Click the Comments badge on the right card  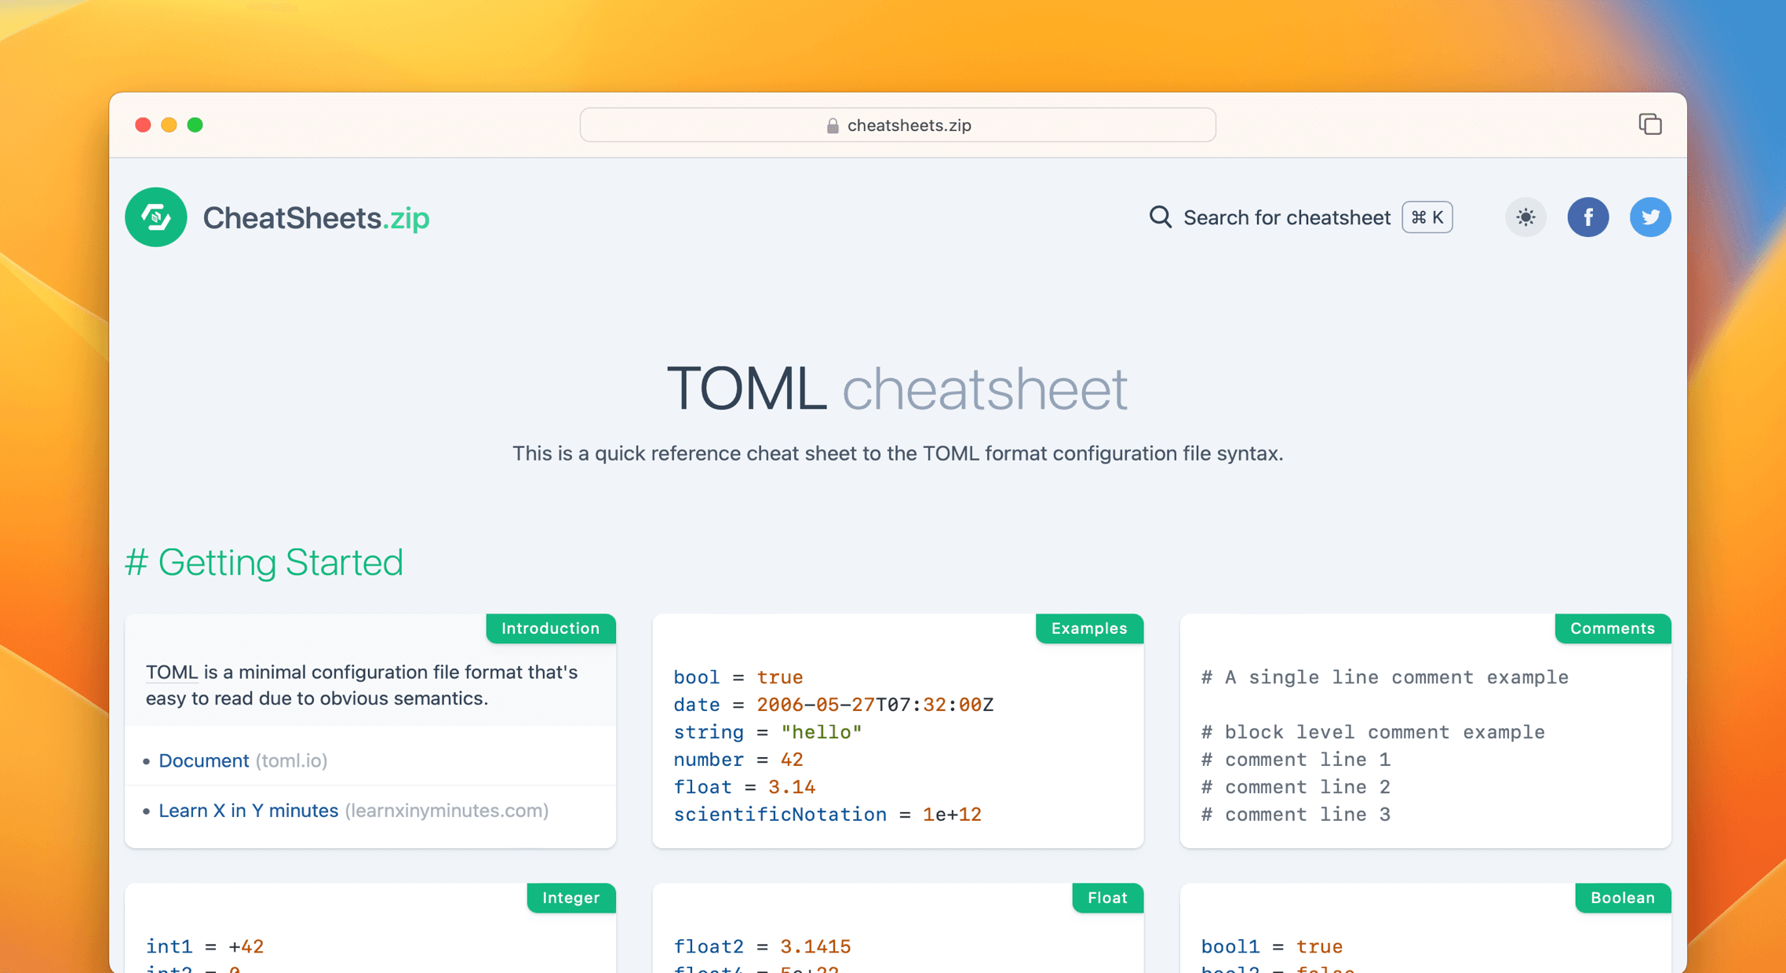click(1613, 628)
